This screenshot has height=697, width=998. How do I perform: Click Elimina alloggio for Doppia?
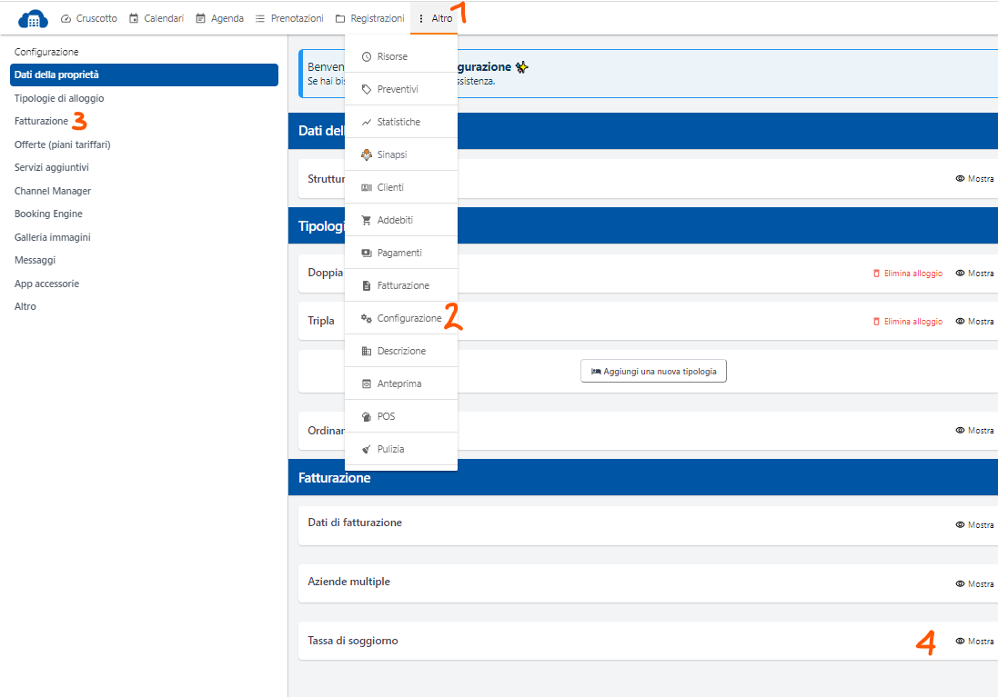click(x=907, y=274)
